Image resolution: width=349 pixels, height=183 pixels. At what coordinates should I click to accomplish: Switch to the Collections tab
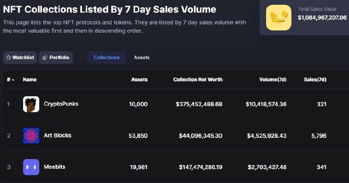pos(106,57)
